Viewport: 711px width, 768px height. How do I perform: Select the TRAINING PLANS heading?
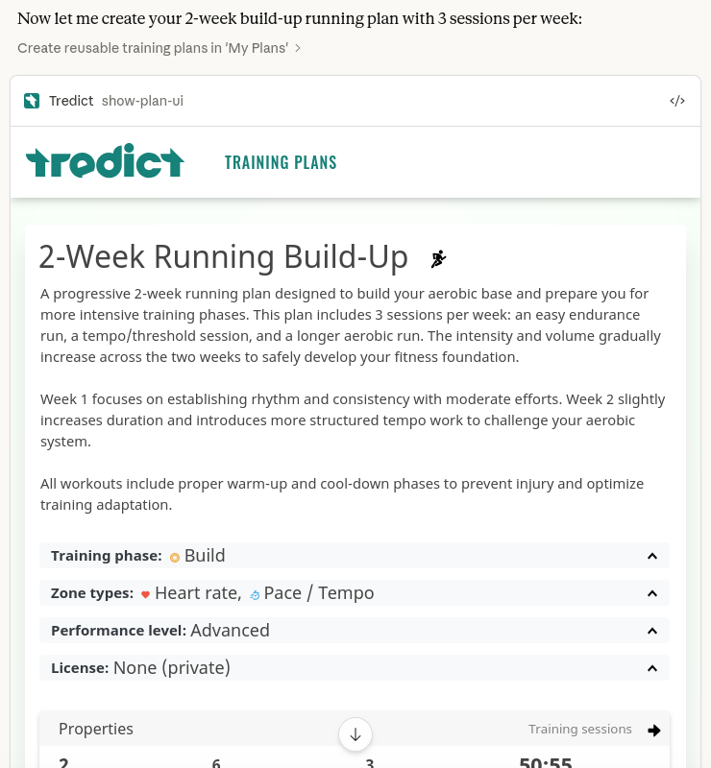(281, 162)
